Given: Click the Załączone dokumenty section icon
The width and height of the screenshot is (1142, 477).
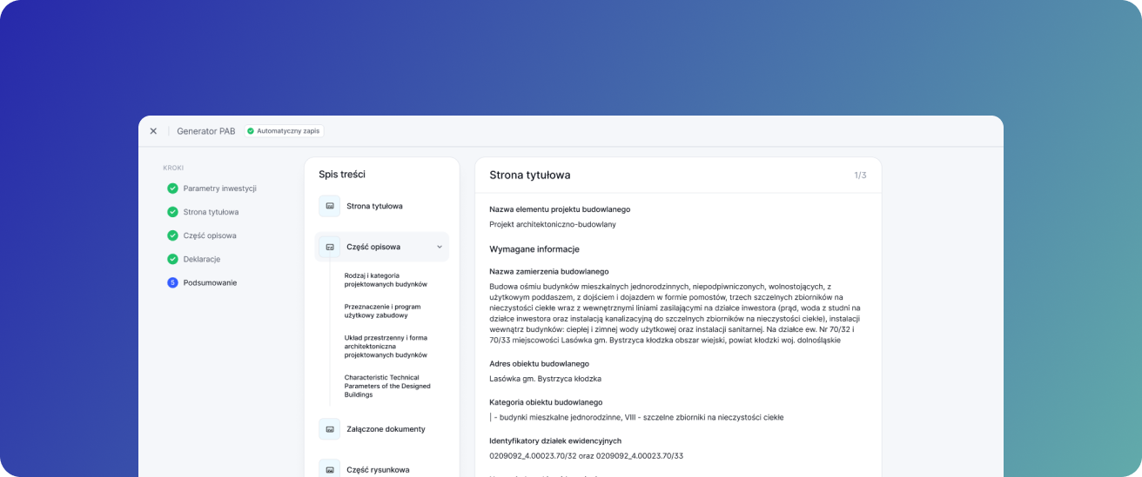Looking at the screenshot, I should click(329, 429).
